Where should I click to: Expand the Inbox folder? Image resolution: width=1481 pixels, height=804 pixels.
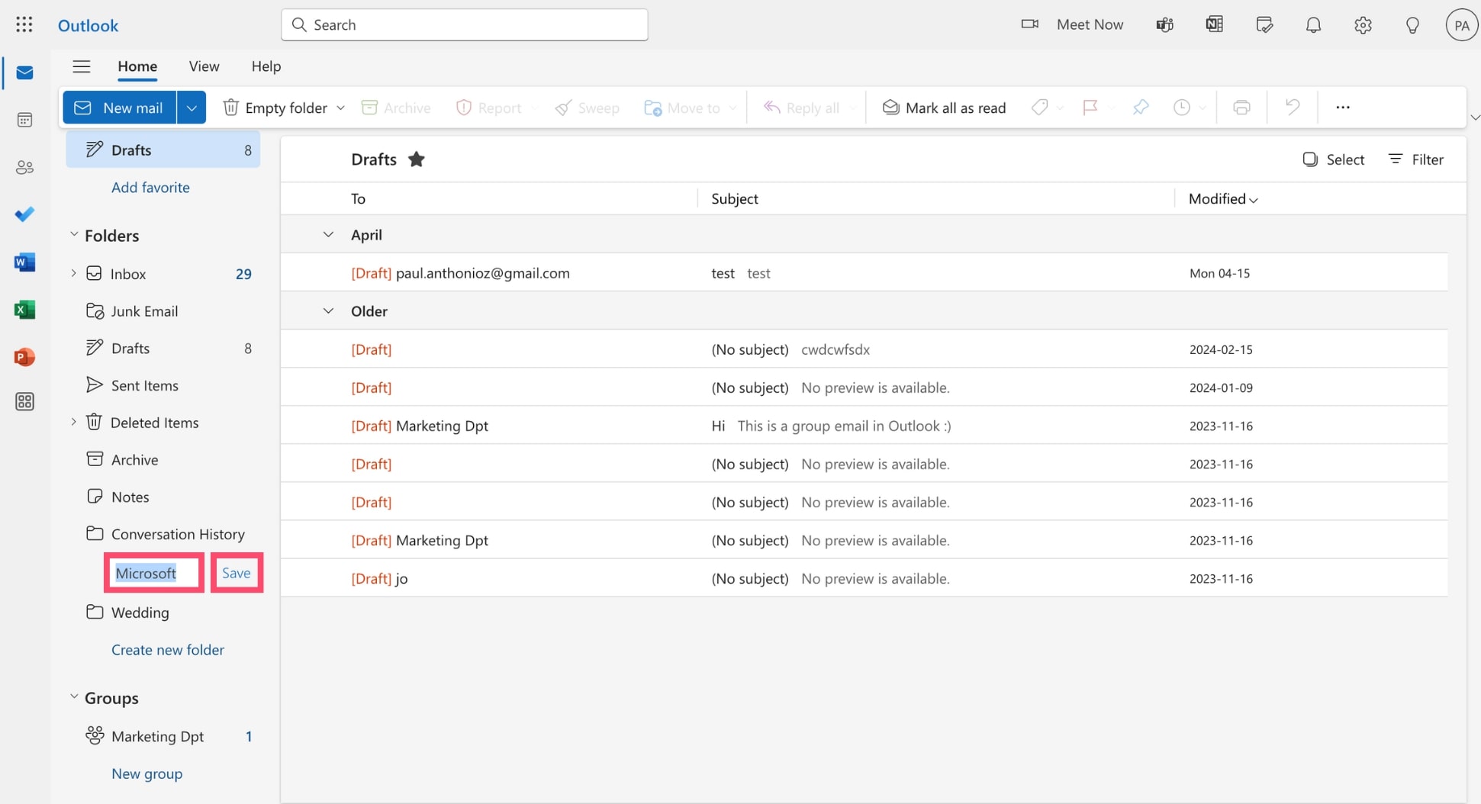pos(74,273)
